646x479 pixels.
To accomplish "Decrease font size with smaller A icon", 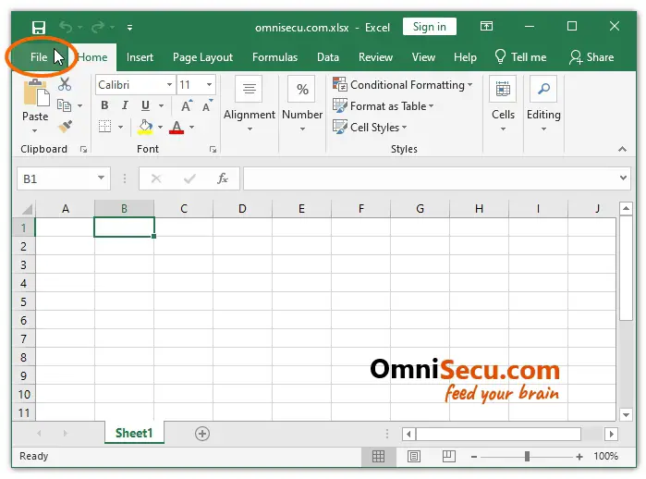I will click(207, 105).
